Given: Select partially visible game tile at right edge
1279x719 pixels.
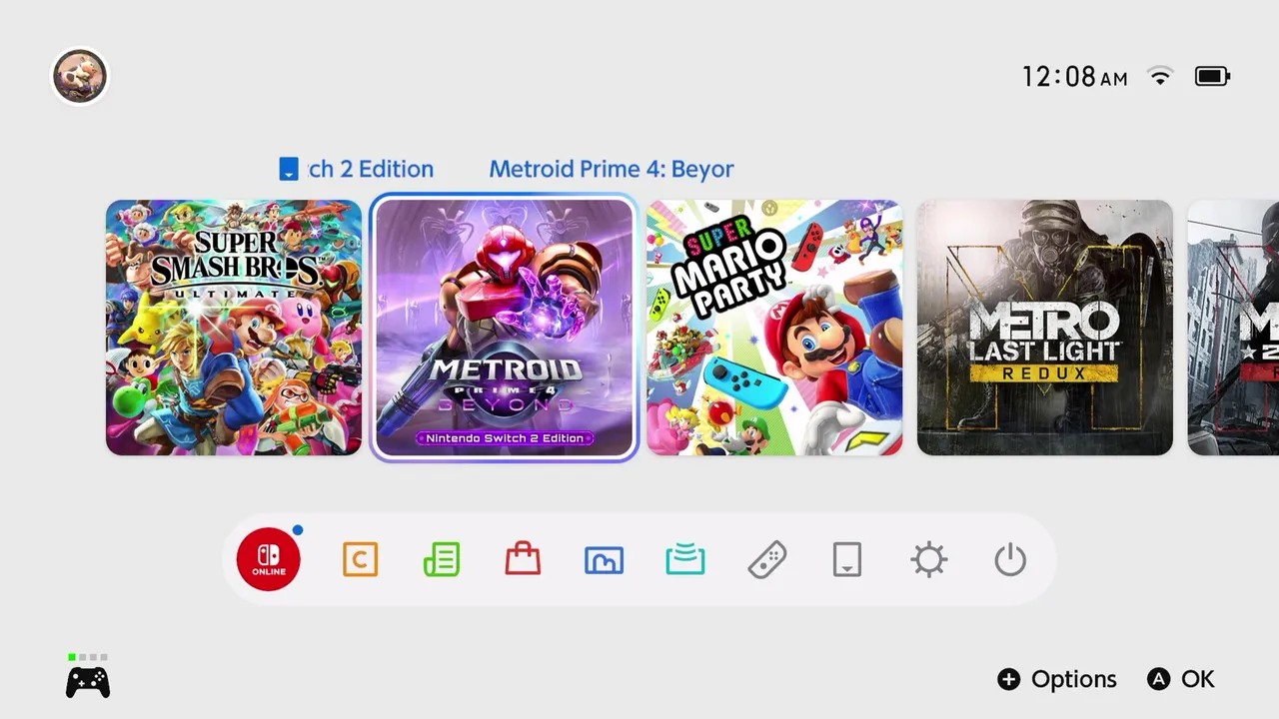Looking at the screenshot, I should [x=1233, y=328].
